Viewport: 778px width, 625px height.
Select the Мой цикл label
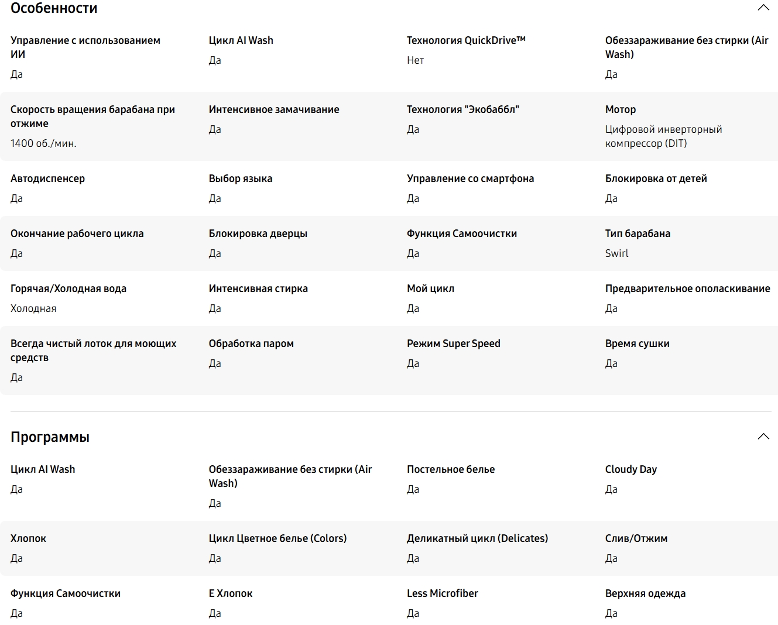pos(430,289)
